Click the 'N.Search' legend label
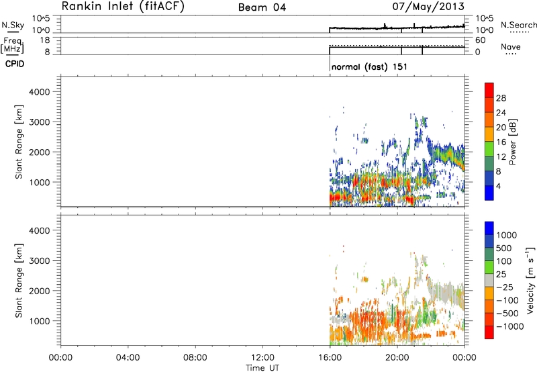This screenshot has width=537, height=372. click(x=518, y=25)
